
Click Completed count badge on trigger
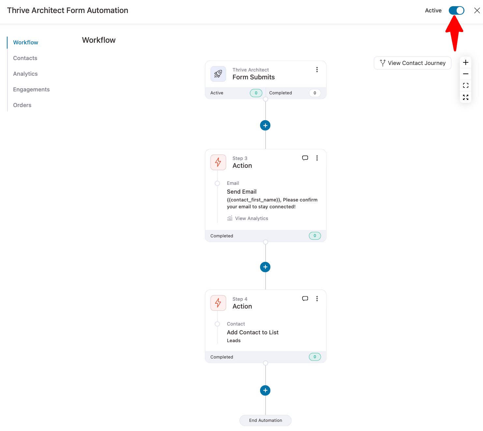point(315,93)
